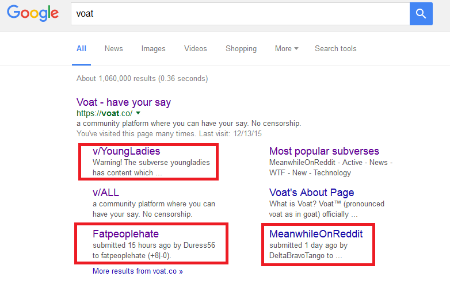Image resolution: width=450 pixels, height=288 pixels.
Task: Click the blue search magnifier button
Action: 421,13
